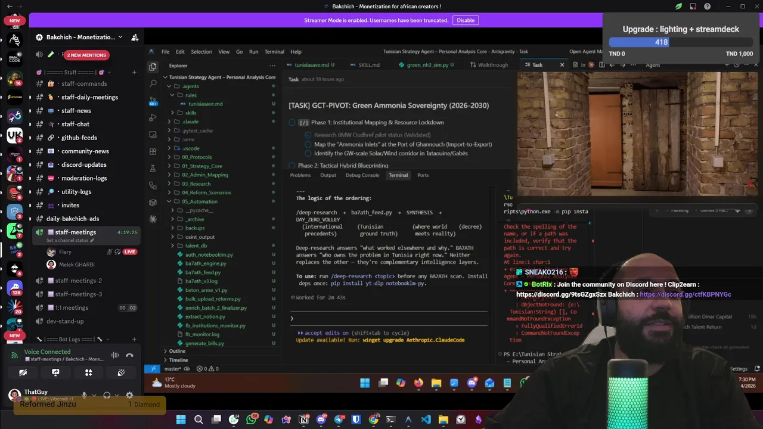Mute the microphone in the user panel
Viewport: 763px width, 429px height.
click(x=84, y=395)
